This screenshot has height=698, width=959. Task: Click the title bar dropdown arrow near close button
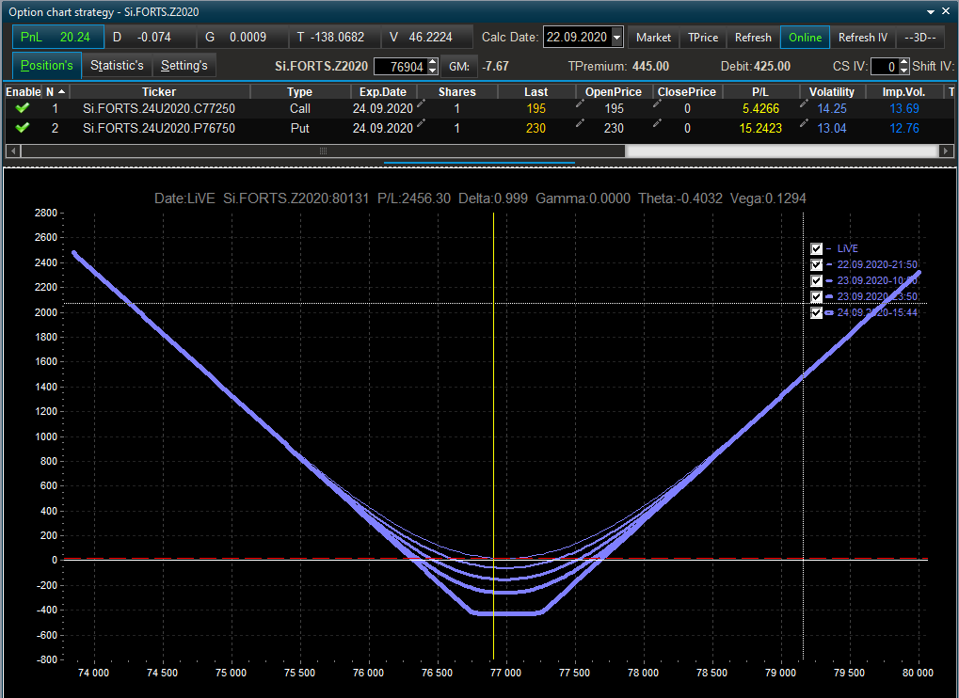(931, 11)
